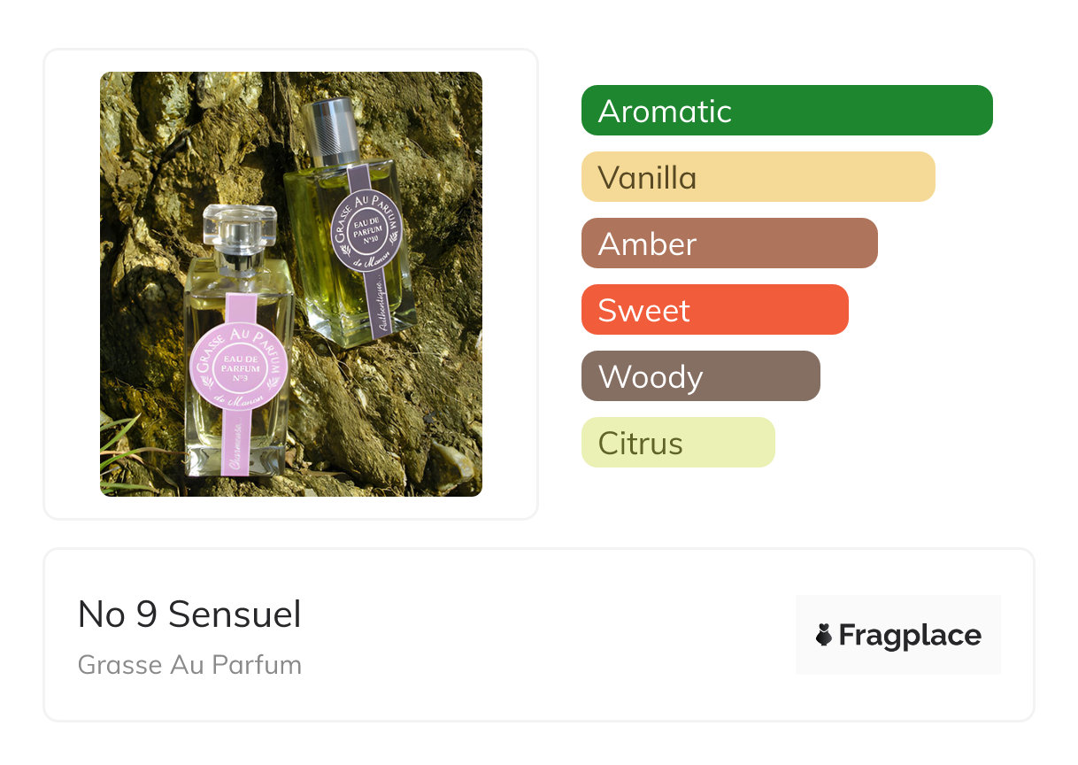Viewport: 1078px width, 765px height.
Task: Click the Fragplace bottle logo icon
Action: 824,635
